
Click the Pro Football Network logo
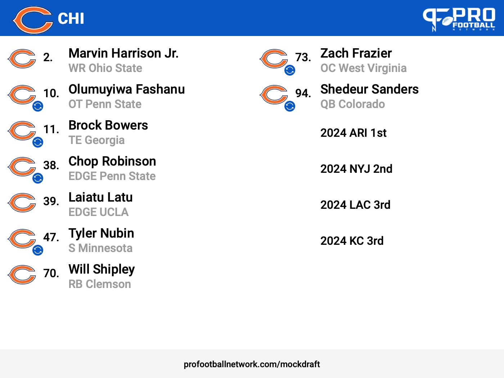[459, 19]
